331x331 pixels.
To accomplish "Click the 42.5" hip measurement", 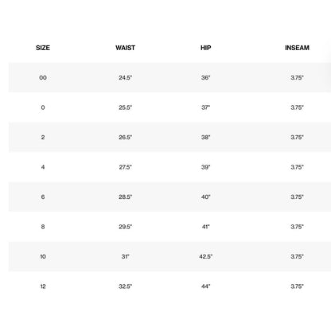I will 205,257.
